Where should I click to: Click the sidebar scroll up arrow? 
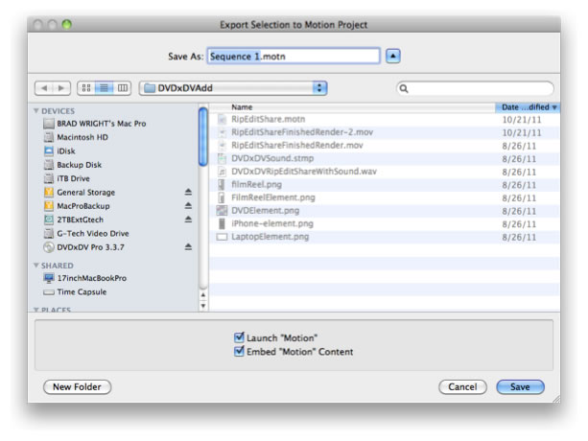click(203, 295)
